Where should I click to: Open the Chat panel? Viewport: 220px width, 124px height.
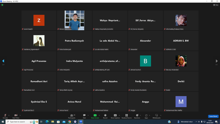point(84,116)
